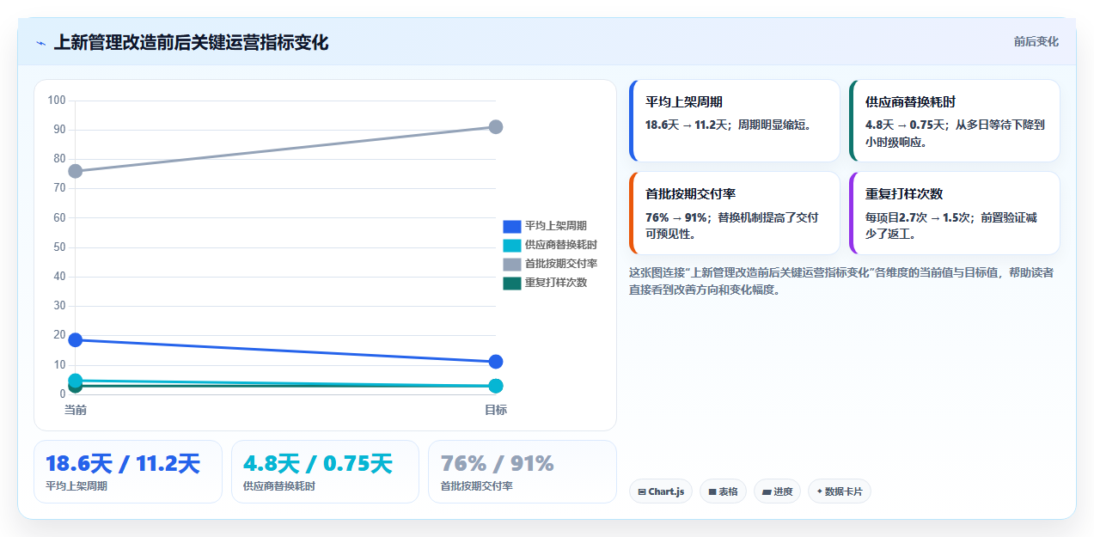Click the icon in 表格 tag

pyautogui.click(x=712, y=492)
